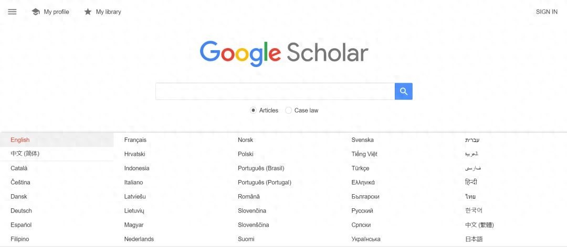Switch language to Español
Image resolution: width=567 pixels, height=247 pixels.
[x=21, y=224]
